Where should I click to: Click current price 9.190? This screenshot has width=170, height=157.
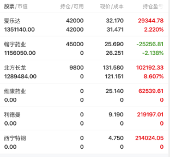(x=116, y=114)
